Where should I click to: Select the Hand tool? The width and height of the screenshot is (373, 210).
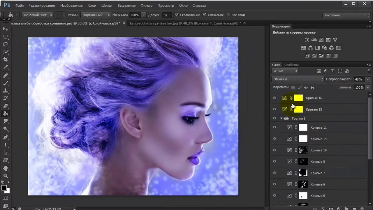pos(6,168)
